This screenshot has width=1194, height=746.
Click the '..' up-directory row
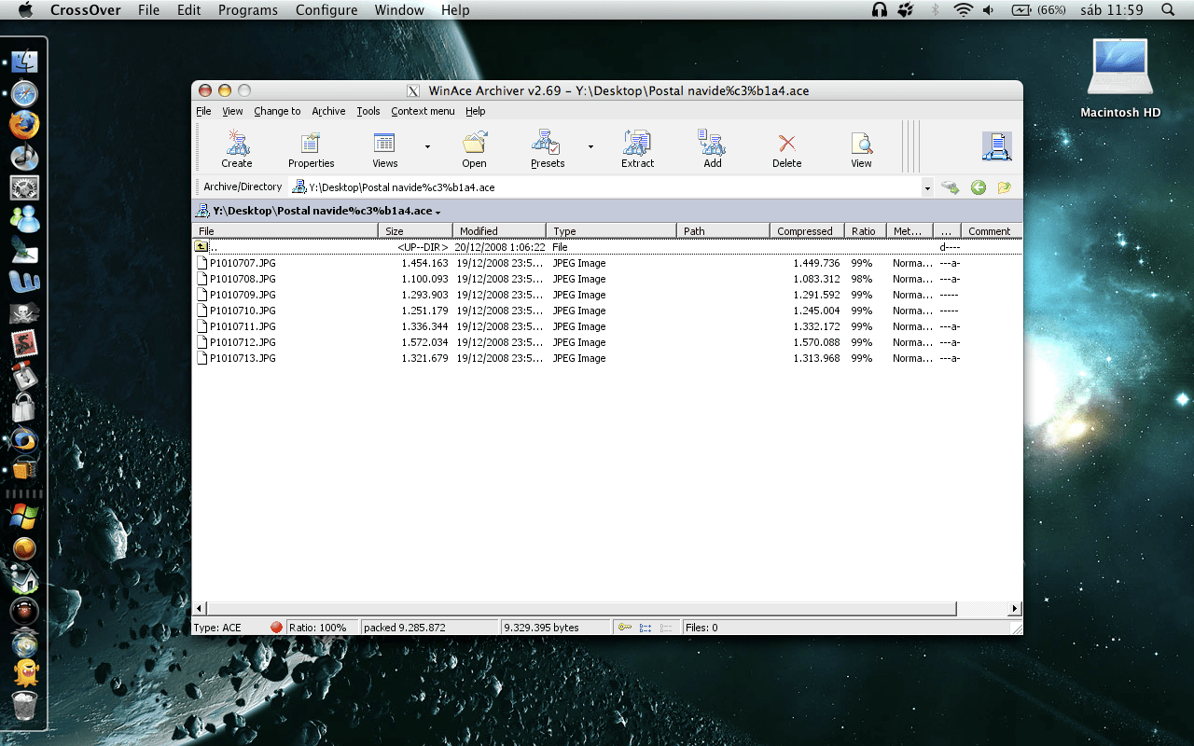606,247
